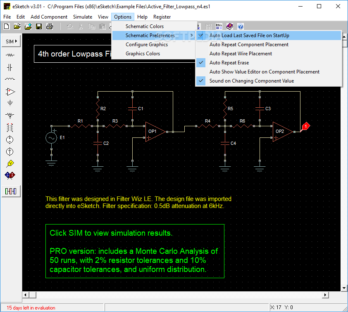
Task: Click horizontal scrollbar left arrow
Action: click(26, 295)
